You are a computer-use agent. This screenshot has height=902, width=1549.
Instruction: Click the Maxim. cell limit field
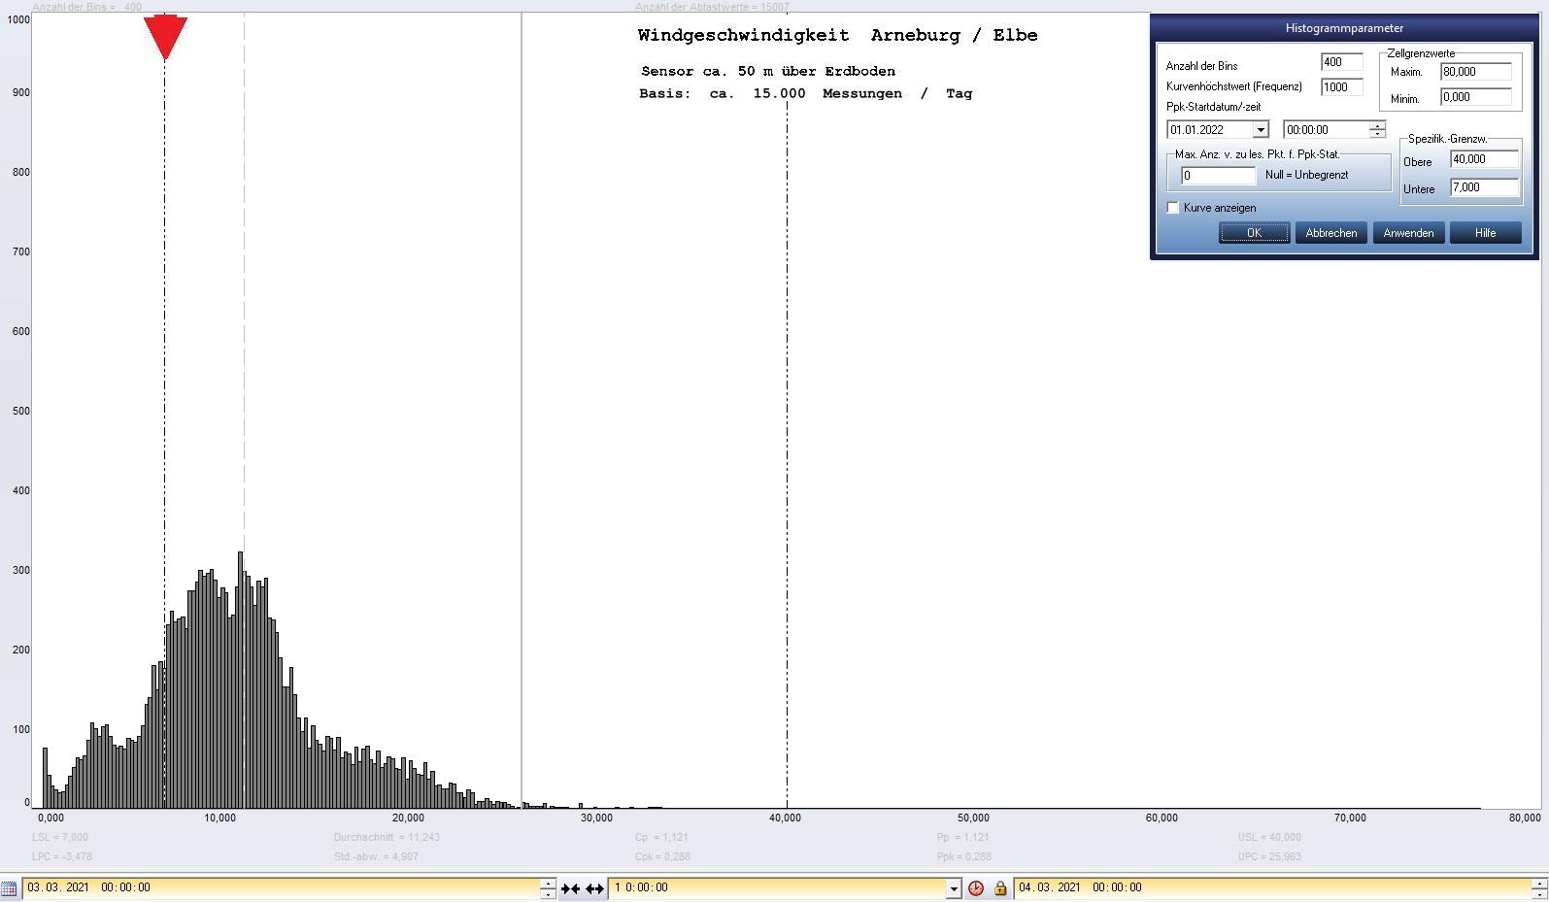tap(1475, 72)
